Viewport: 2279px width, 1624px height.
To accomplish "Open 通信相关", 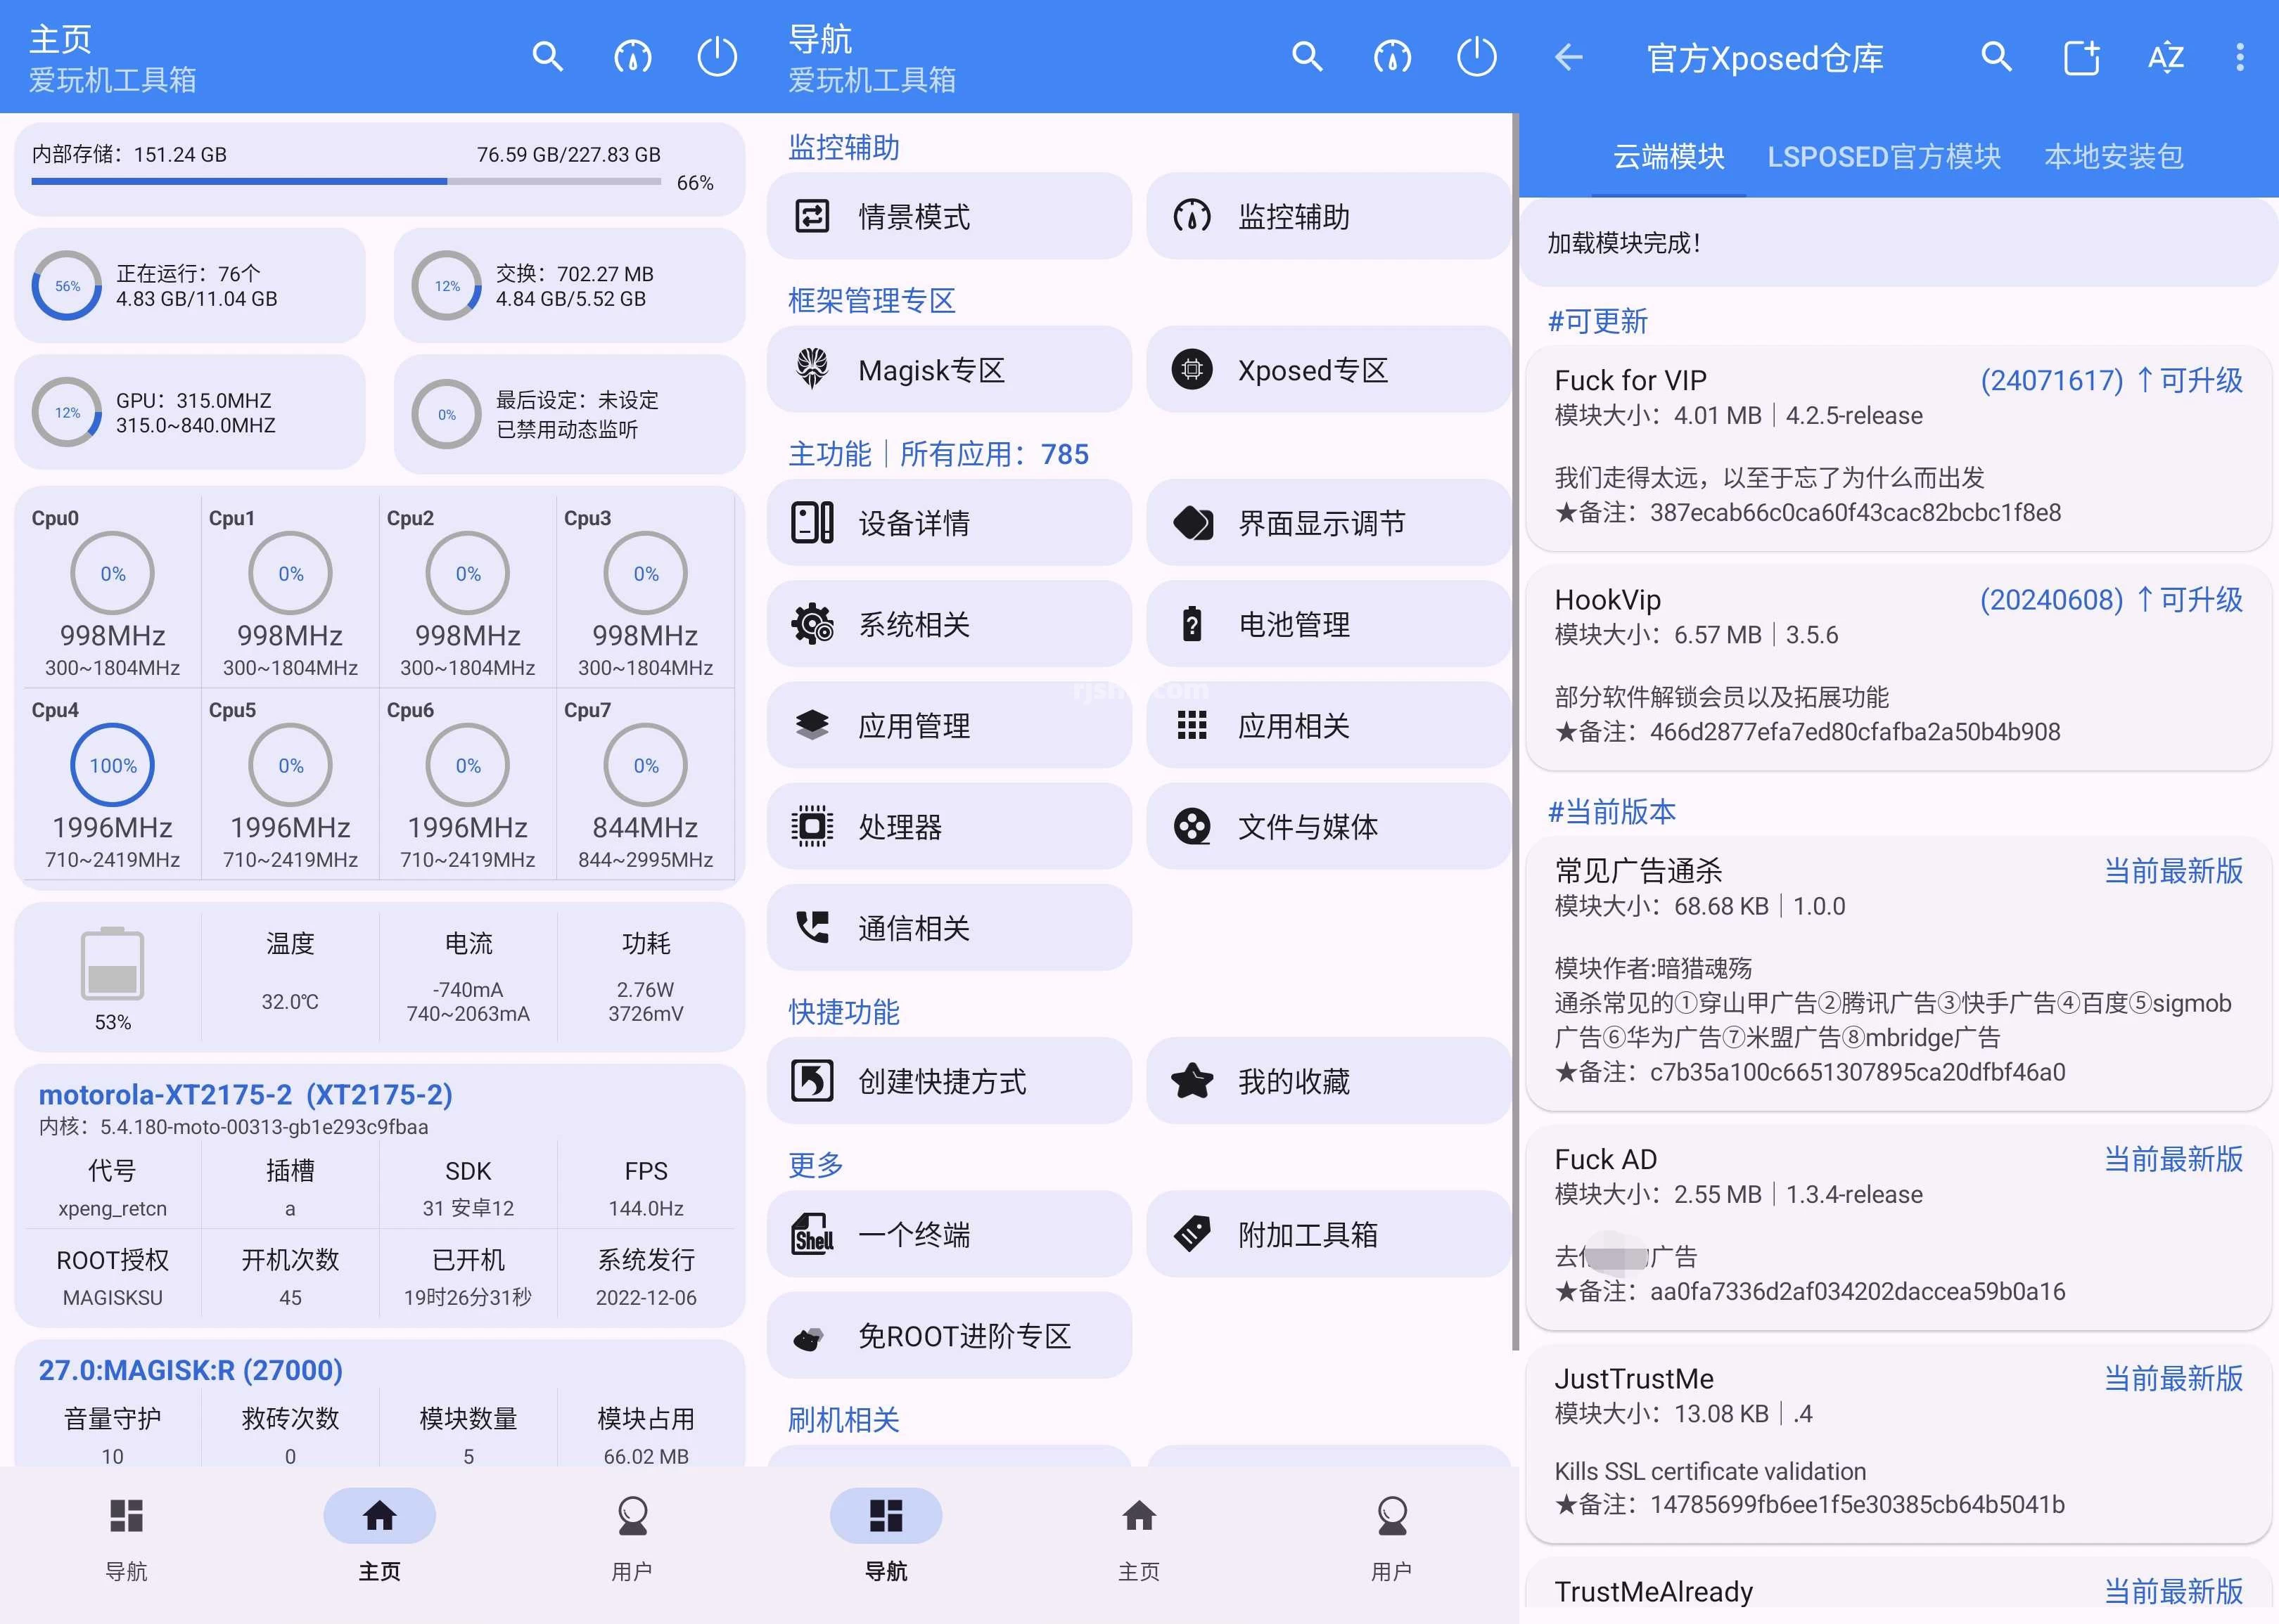I will tap(950, 927).
